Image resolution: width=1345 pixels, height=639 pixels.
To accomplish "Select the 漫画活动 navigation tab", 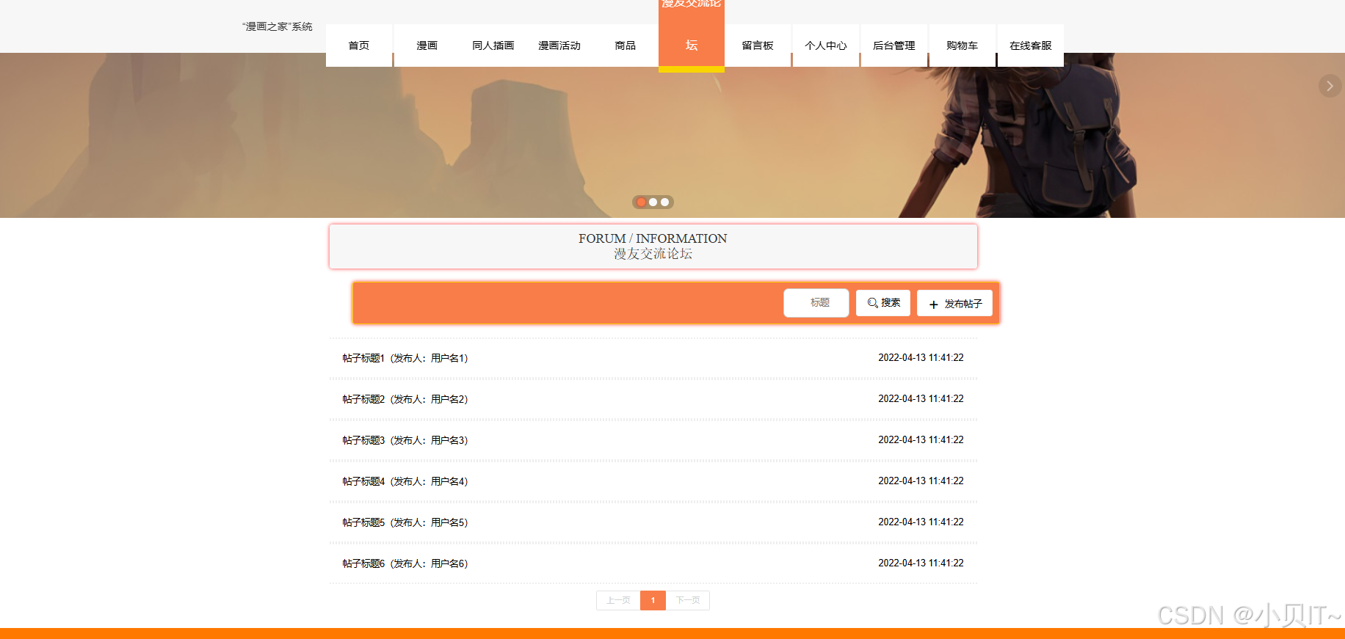I will [x=559, y=45].
